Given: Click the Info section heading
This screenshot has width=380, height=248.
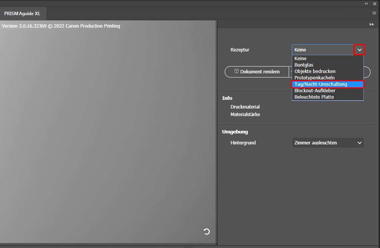Looking at the screenshot, I should tap(227, 98).
